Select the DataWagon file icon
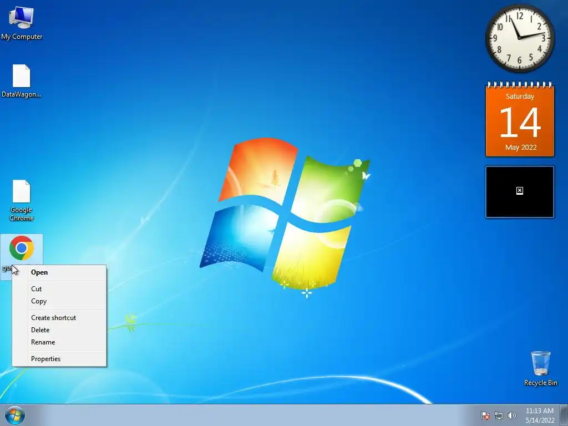This screenshot has width=568, height=426. 22,81
